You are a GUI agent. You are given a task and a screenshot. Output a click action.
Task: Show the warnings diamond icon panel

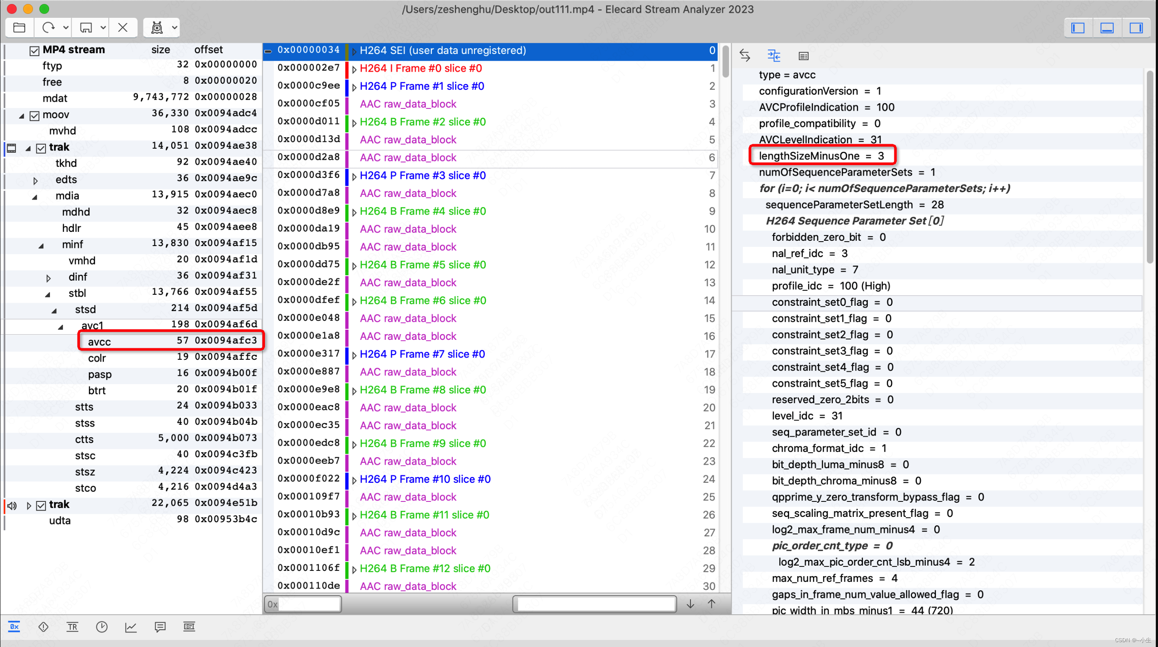pos(44,626)
